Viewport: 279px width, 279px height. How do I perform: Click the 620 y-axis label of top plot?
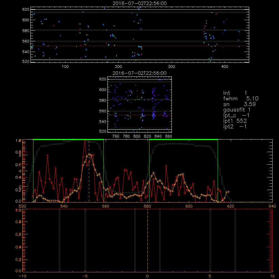coord(26,9)
